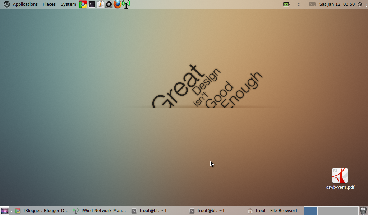Restore root@bt terminal button beside Wicd entry
Image resolution: width=368 pixels, height=215 pixels.
click(x=158, y=211)
